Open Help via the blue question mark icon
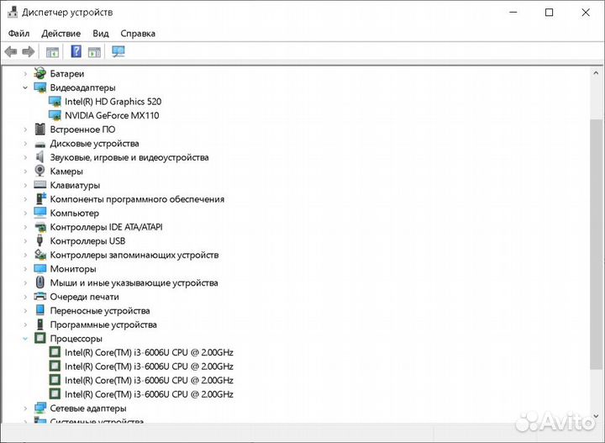 tap(76, 52)
